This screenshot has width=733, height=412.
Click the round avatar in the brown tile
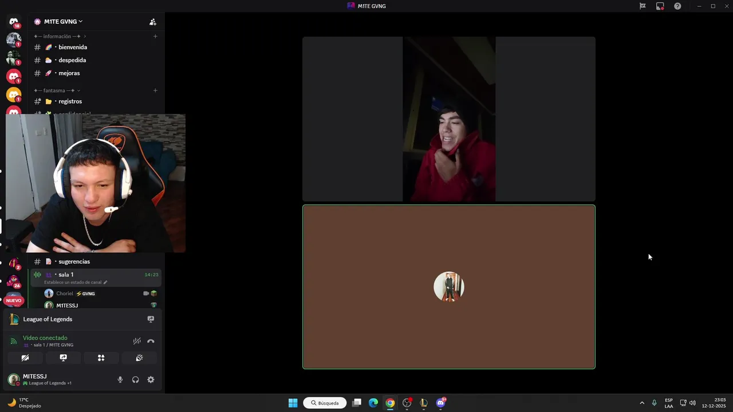449,287
